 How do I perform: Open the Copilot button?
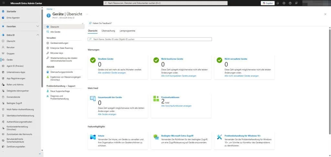pos(267,3)
